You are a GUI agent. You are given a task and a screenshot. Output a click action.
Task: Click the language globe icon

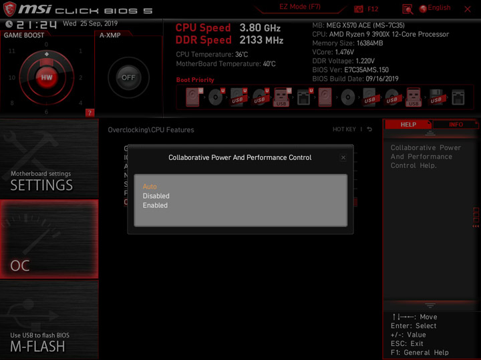[423, 9]
